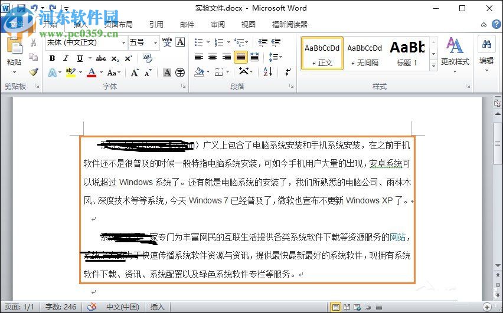Toggle superscript x² formatting

click(128, 58)
